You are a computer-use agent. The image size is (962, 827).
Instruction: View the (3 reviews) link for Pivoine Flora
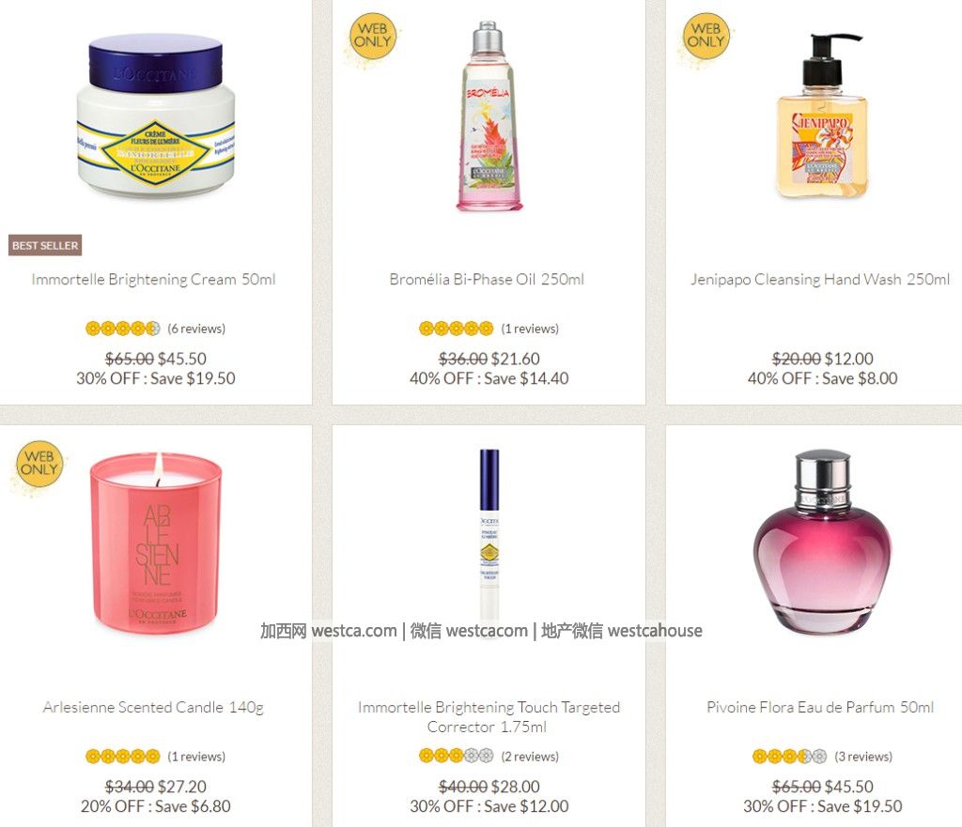pyautogui.click(x=863, y=757)
